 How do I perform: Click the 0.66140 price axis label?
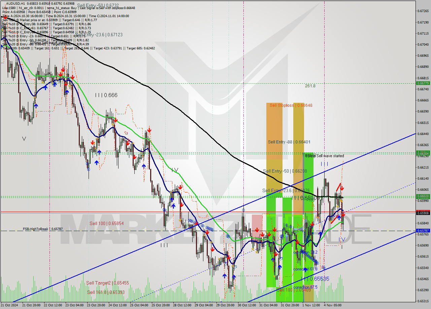pos(423,178)
